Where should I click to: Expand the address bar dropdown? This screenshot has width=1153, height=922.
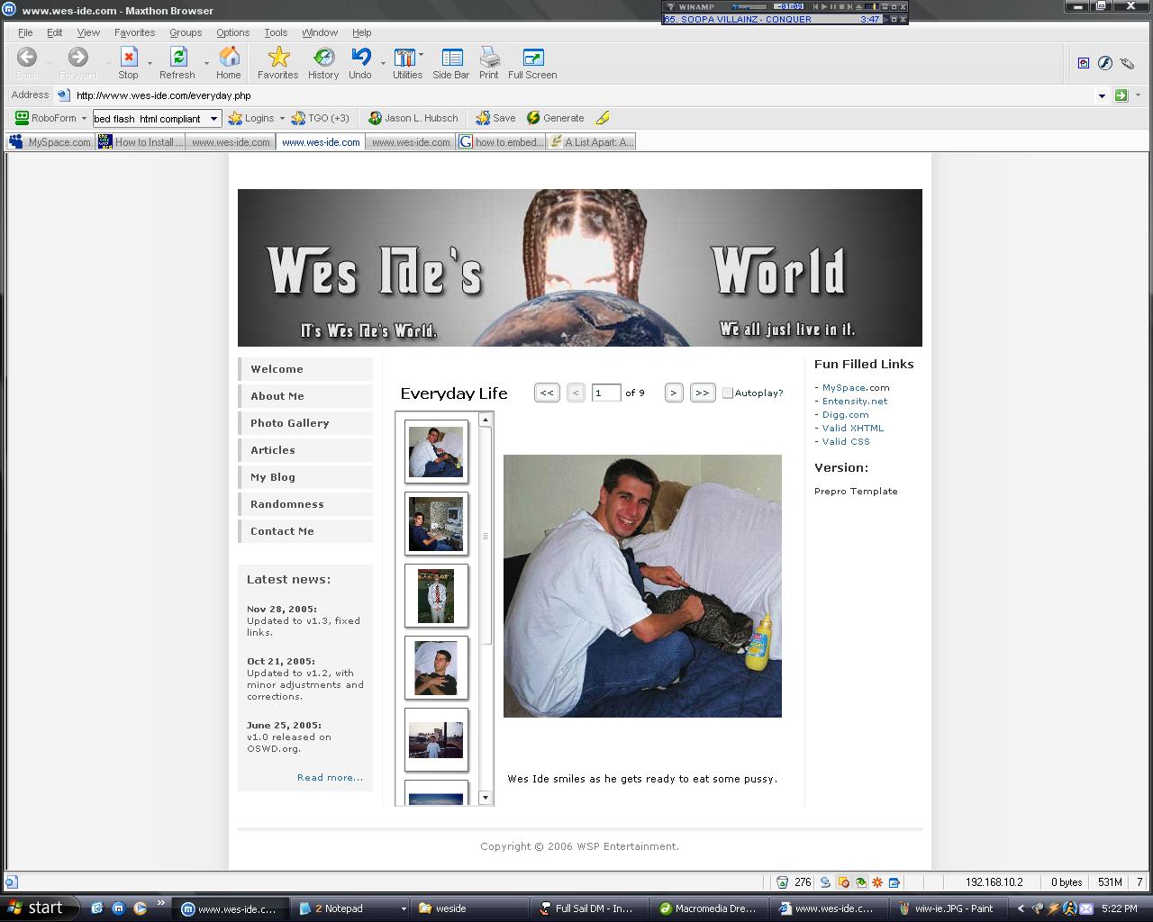[x=1102, y=95]
